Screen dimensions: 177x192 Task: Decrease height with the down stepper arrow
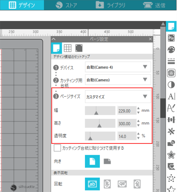138,125
